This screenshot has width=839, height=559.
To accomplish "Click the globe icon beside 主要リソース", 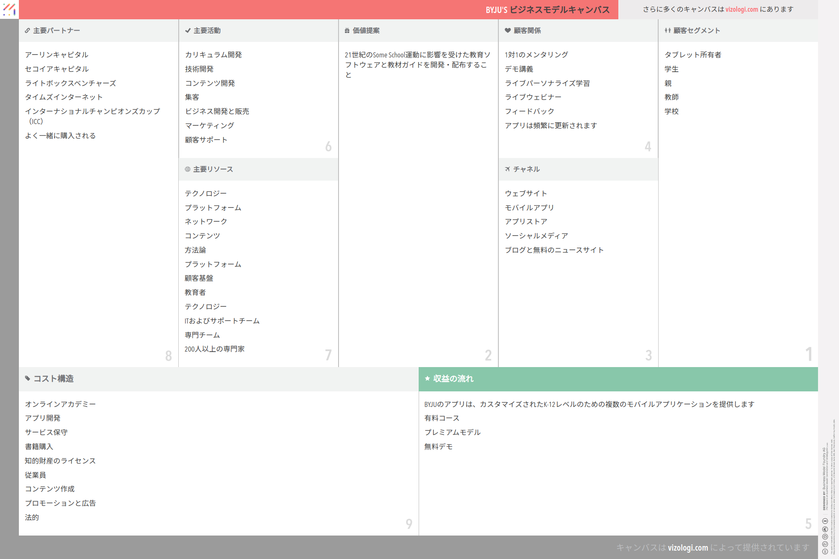I will coord(188,169).
